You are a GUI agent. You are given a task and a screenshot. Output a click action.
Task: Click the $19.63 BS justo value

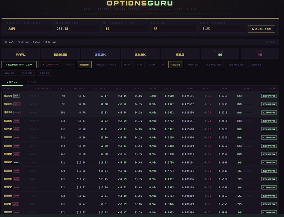[x=103, y=162]
